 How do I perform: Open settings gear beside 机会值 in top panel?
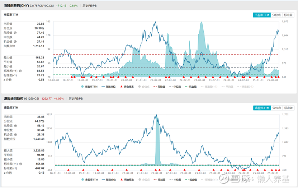15,42
